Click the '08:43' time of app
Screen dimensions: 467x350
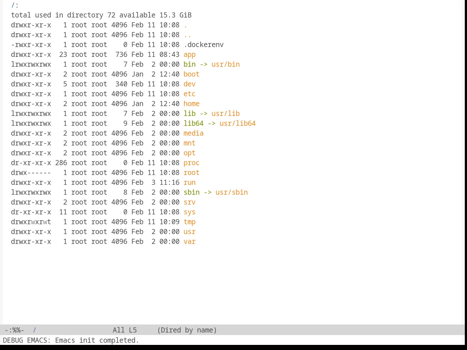tap(169, 55)
